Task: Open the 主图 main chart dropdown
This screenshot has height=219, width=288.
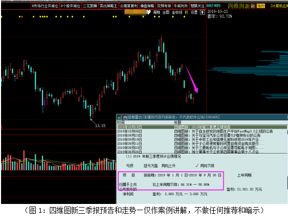Action: pyautogui.click(x=166, y=12)
